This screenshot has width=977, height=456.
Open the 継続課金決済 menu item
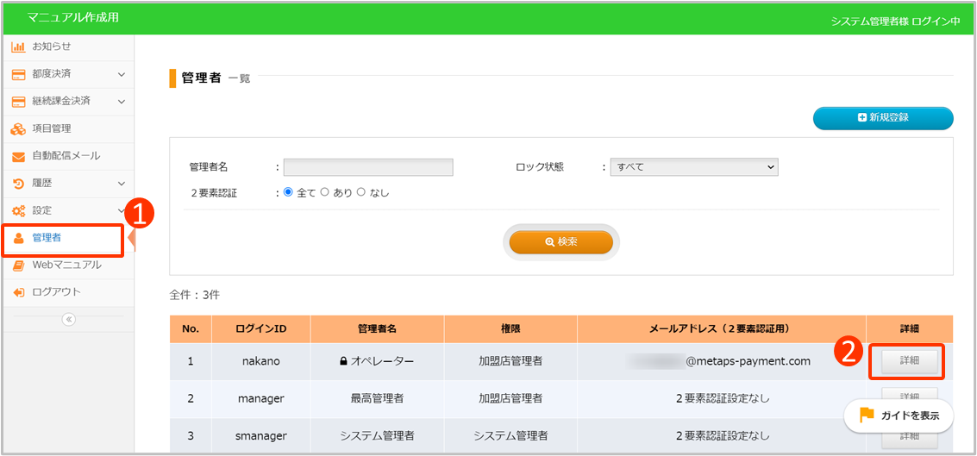pos(60,102)
